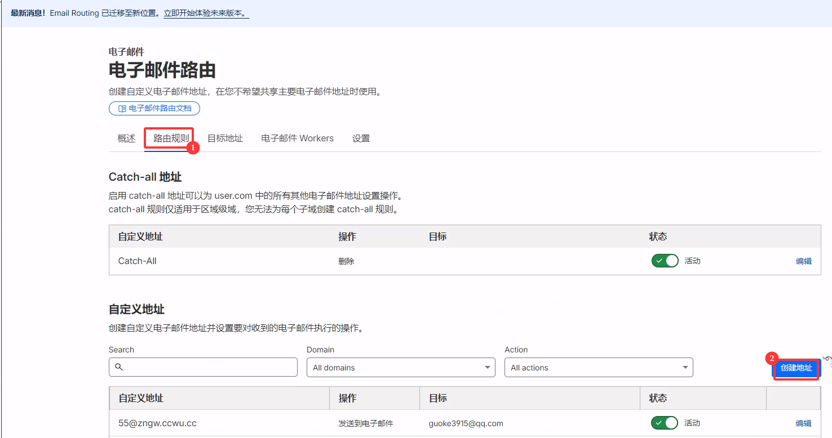This screenshot has width=832, height=438.
Task: Open the 设置 tab
Action: (x=361, y=138)
